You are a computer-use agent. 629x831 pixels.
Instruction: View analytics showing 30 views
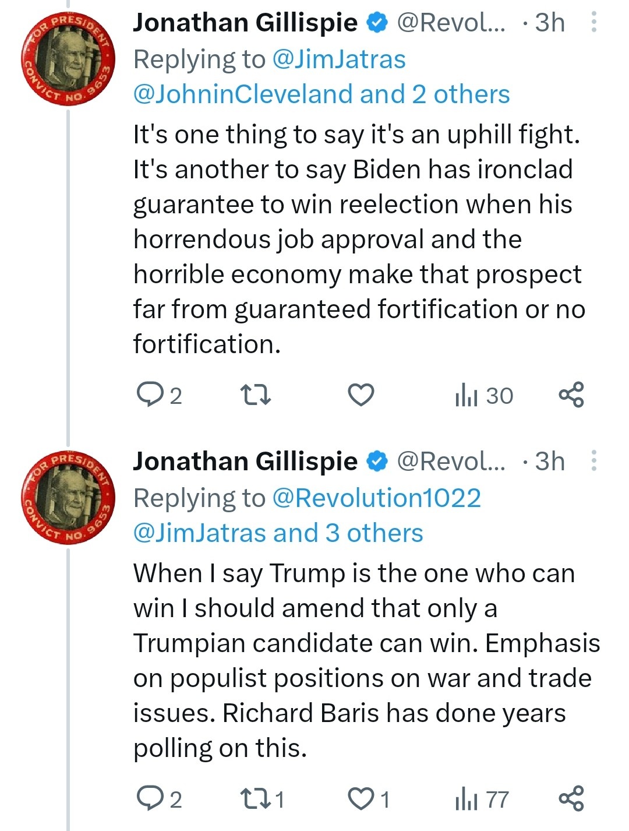484,395
